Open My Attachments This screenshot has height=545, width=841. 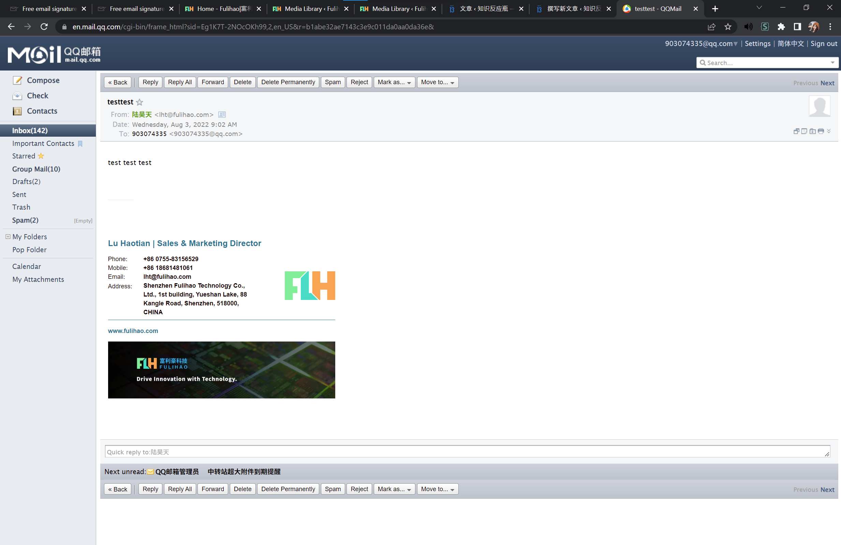(x=38, y=279)
